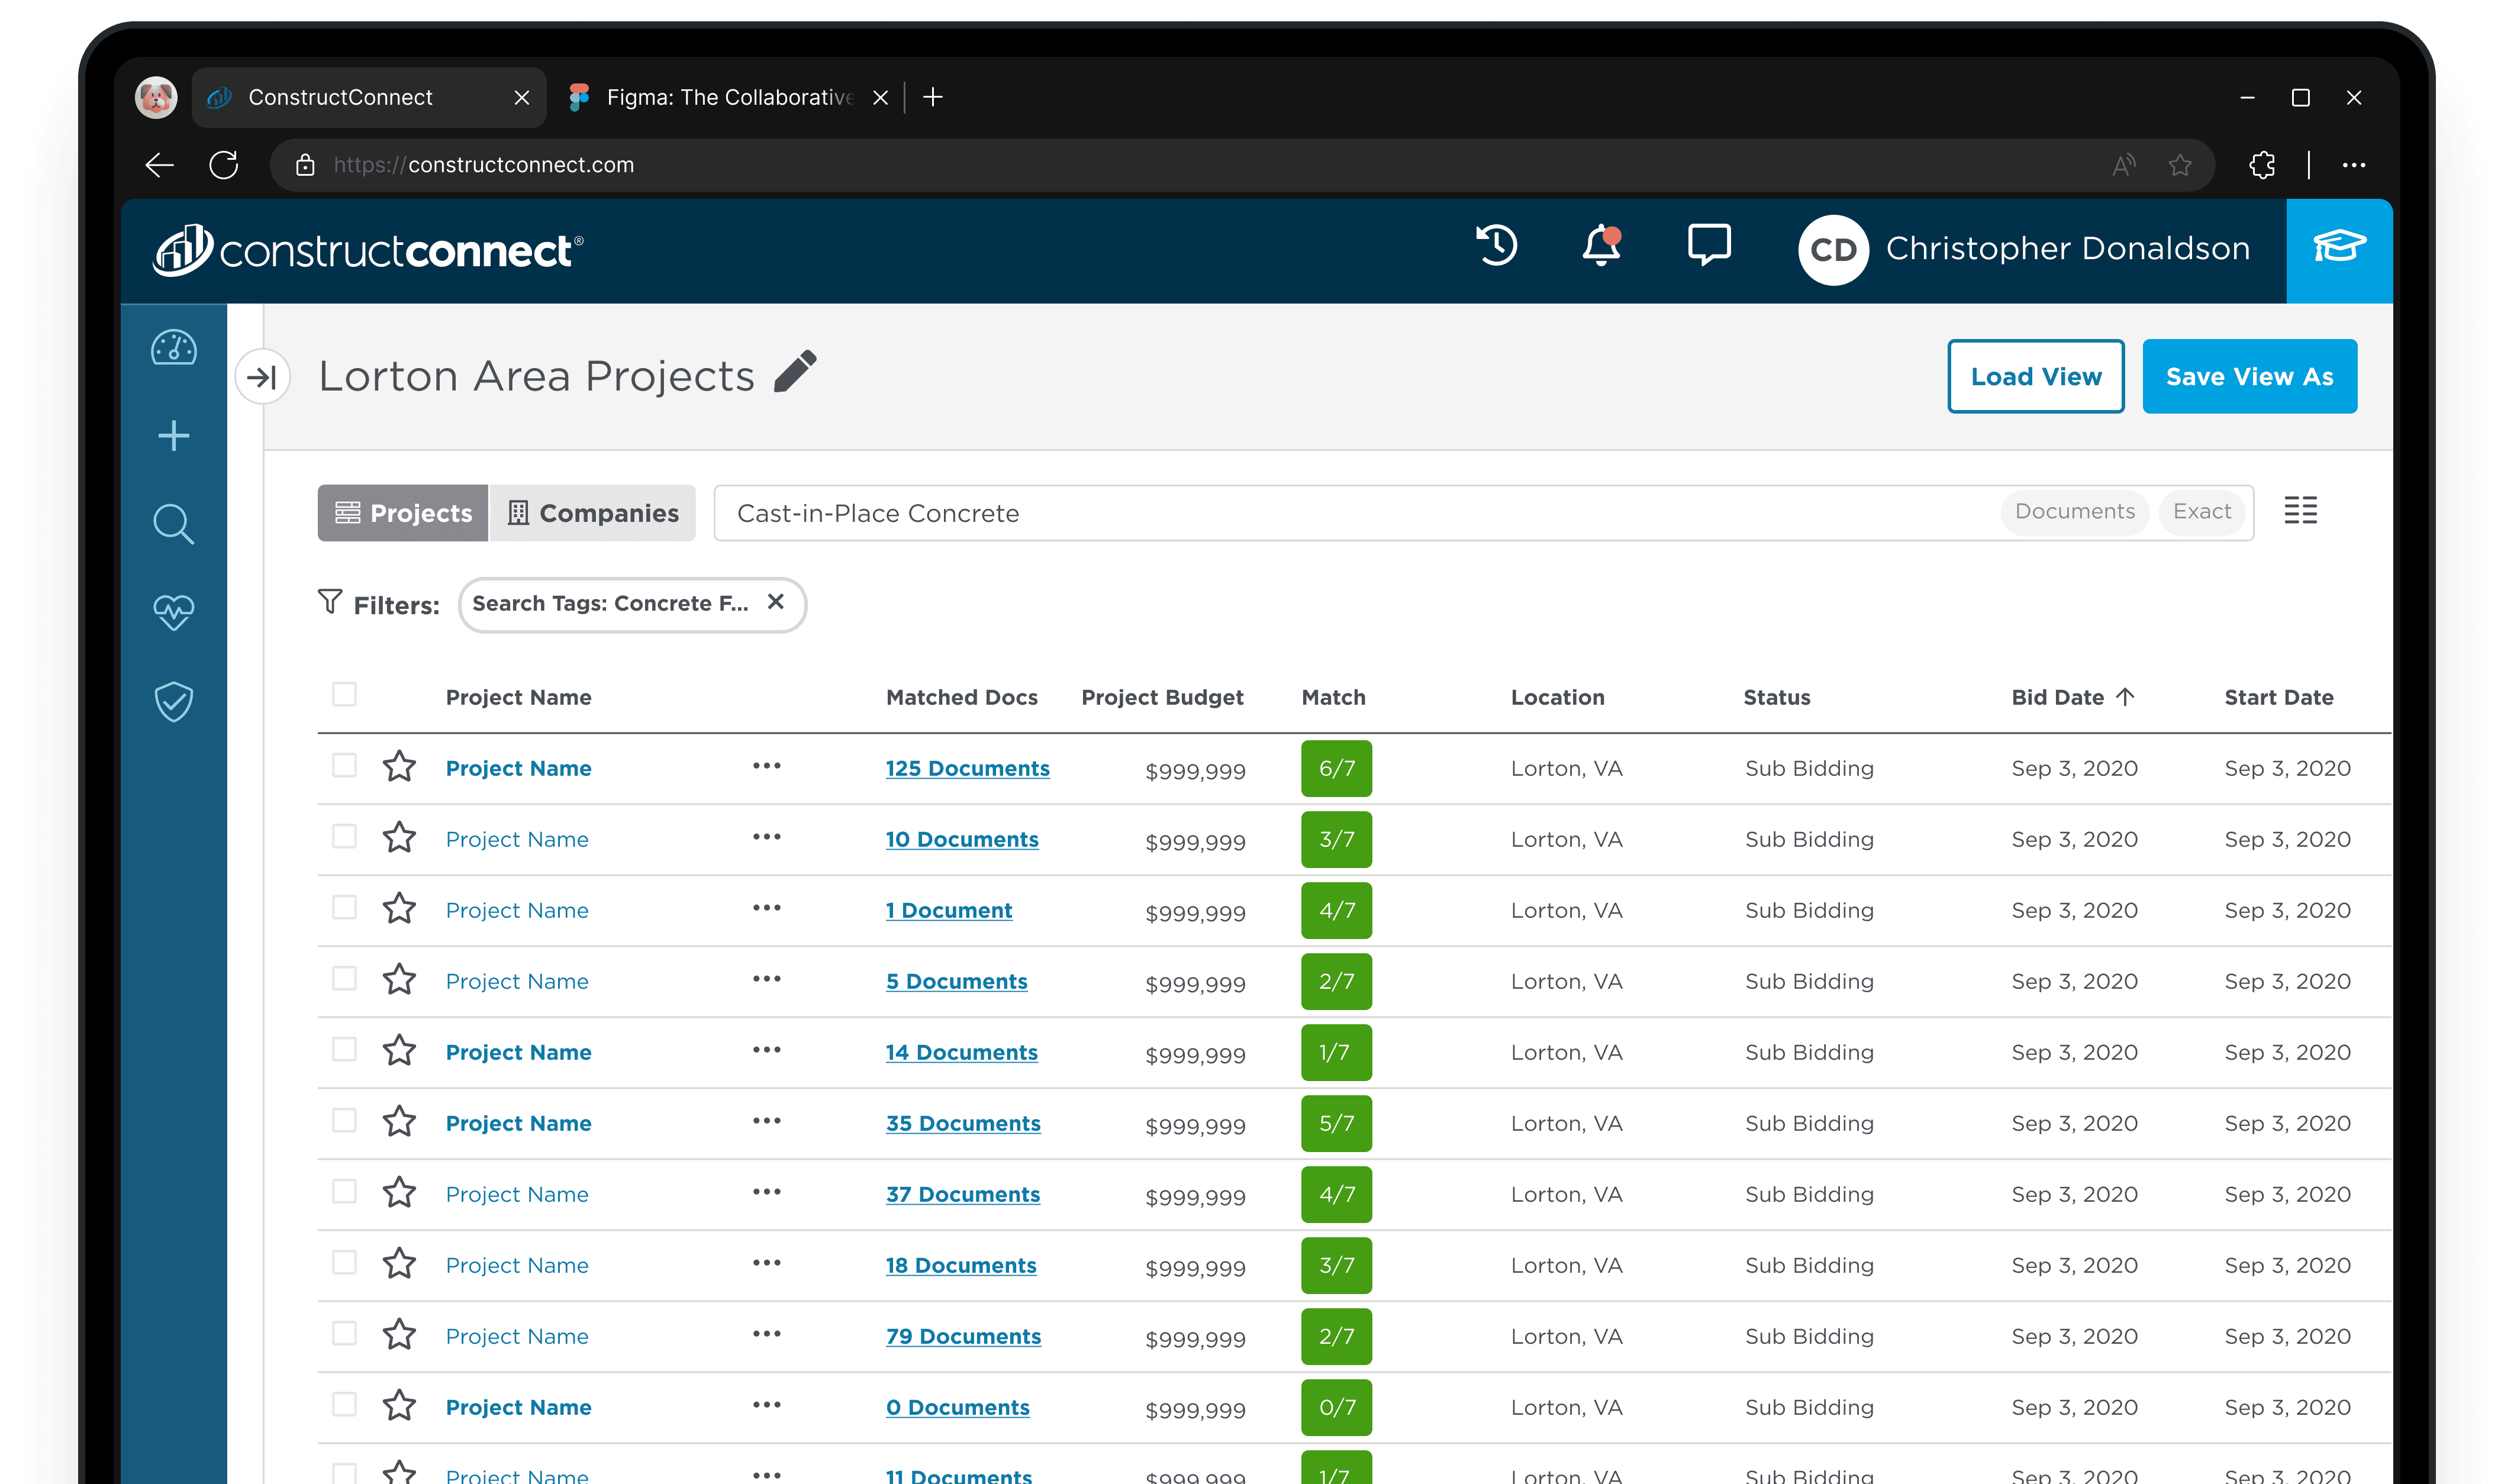Open the dashboard gauge in sidebar
Viewport: 2514px width, 1484px height.
click(x=174, y=348)
